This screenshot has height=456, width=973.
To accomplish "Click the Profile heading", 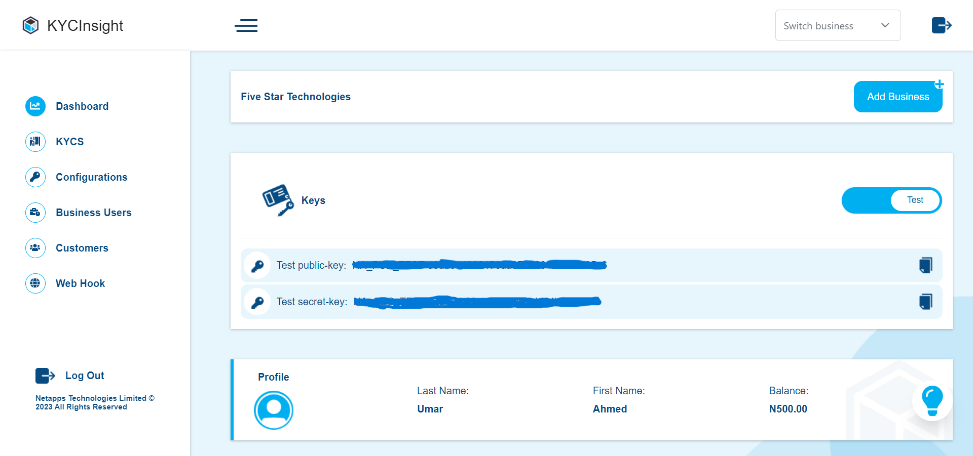I will 274,377.
